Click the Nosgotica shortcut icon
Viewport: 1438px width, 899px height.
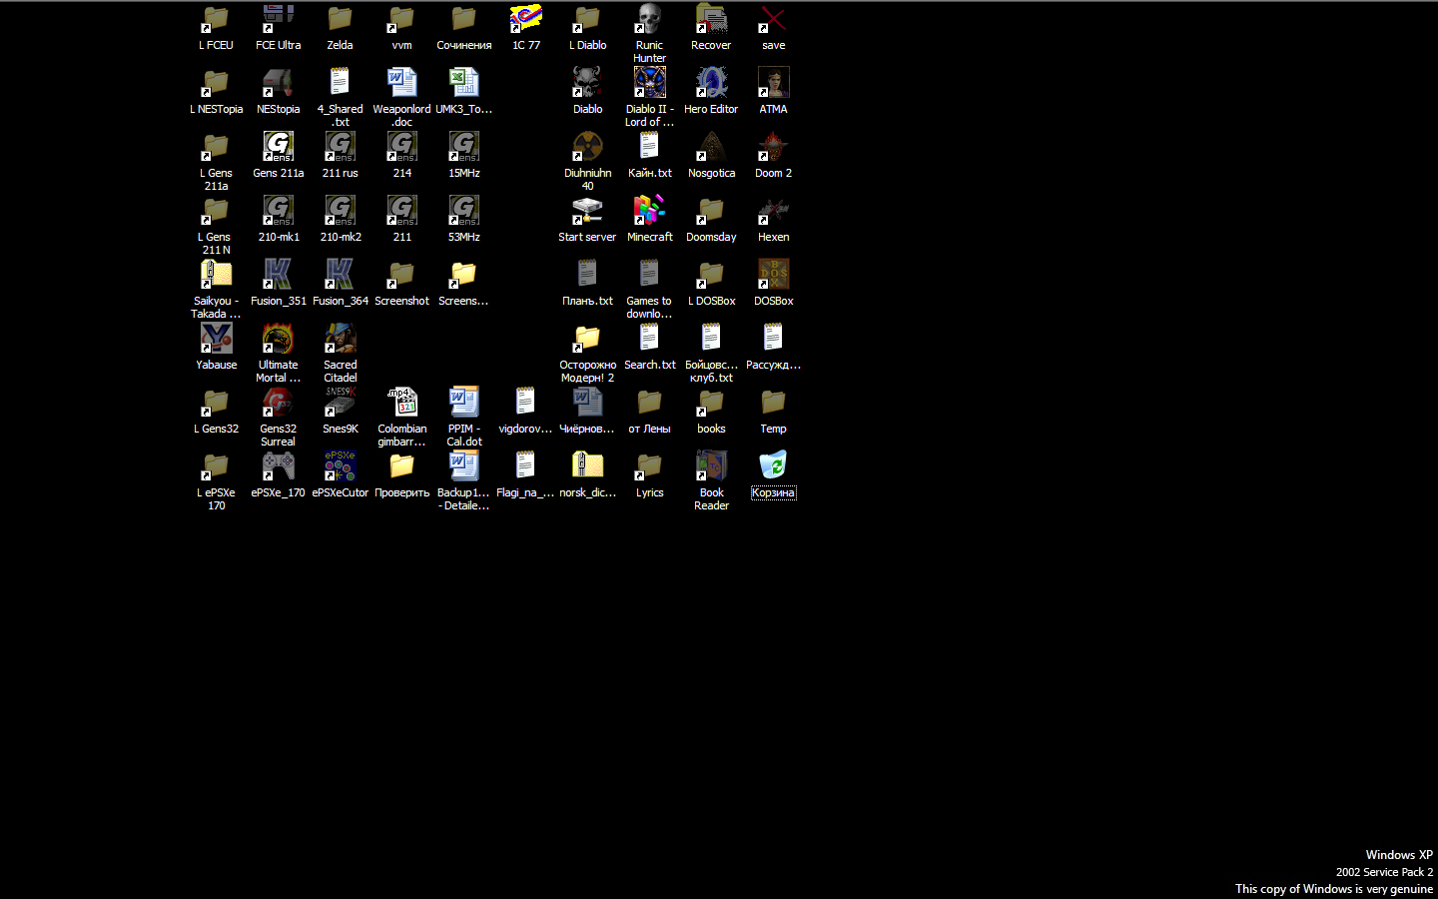tap(711, 148)
